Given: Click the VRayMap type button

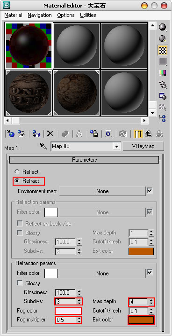Looking at the screenshot, I should pos(143,146).
